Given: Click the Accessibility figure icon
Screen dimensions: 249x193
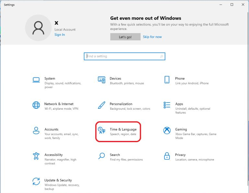Looking at the screenshot, I should [x=36, y=156].
